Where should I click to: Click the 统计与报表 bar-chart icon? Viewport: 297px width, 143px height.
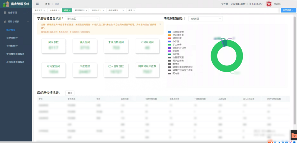coord(5,21)
